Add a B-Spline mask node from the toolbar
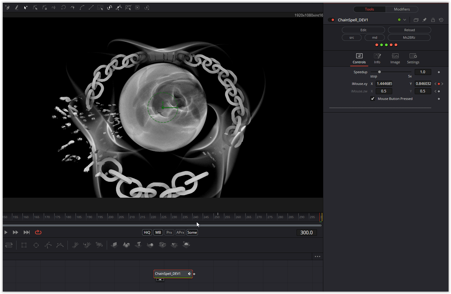 [60, 245]
